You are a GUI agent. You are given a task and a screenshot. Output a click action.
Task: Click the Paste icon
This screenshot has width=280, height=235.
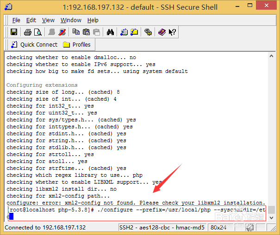[86, 32]
